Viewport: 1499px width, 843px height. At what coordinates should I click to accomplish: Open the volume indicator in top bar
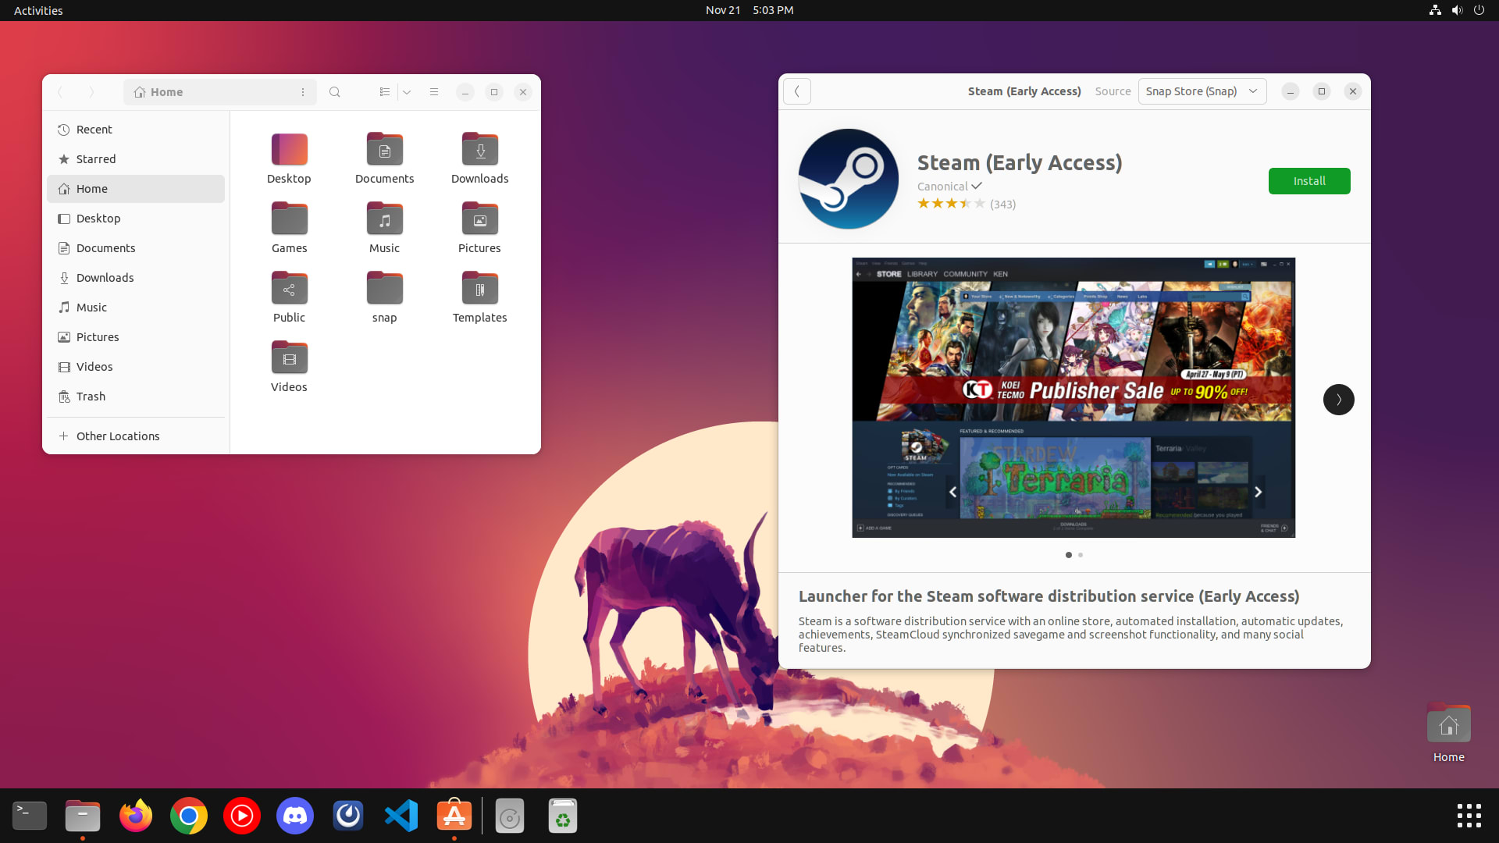(x=1457, y=10)
